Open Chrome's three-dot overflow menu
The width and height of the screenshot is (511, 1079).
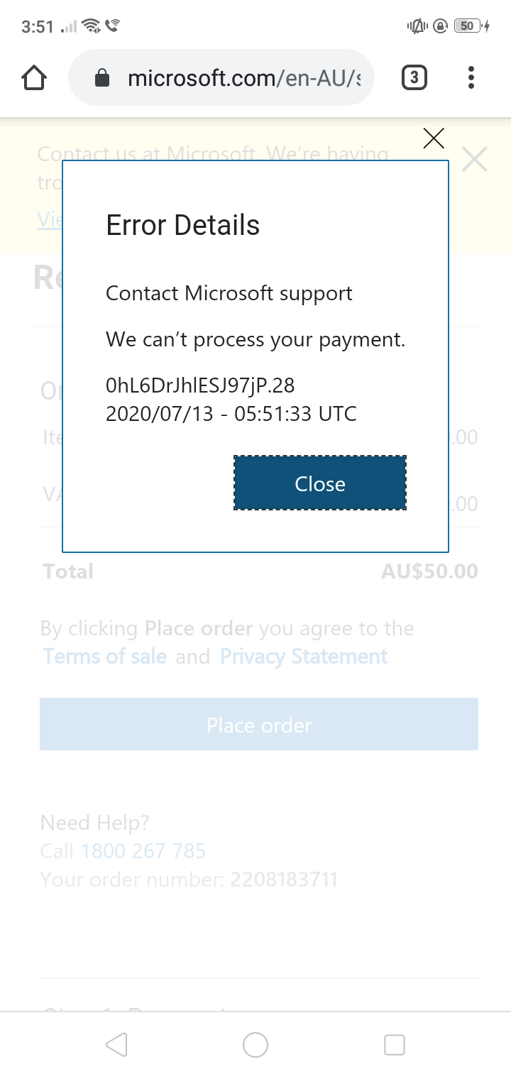click(471, 77)
